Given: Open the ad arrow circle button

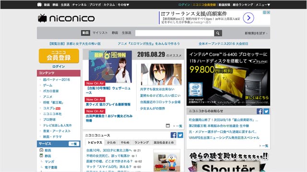Looking at the screenshot, I should [248, 18].
